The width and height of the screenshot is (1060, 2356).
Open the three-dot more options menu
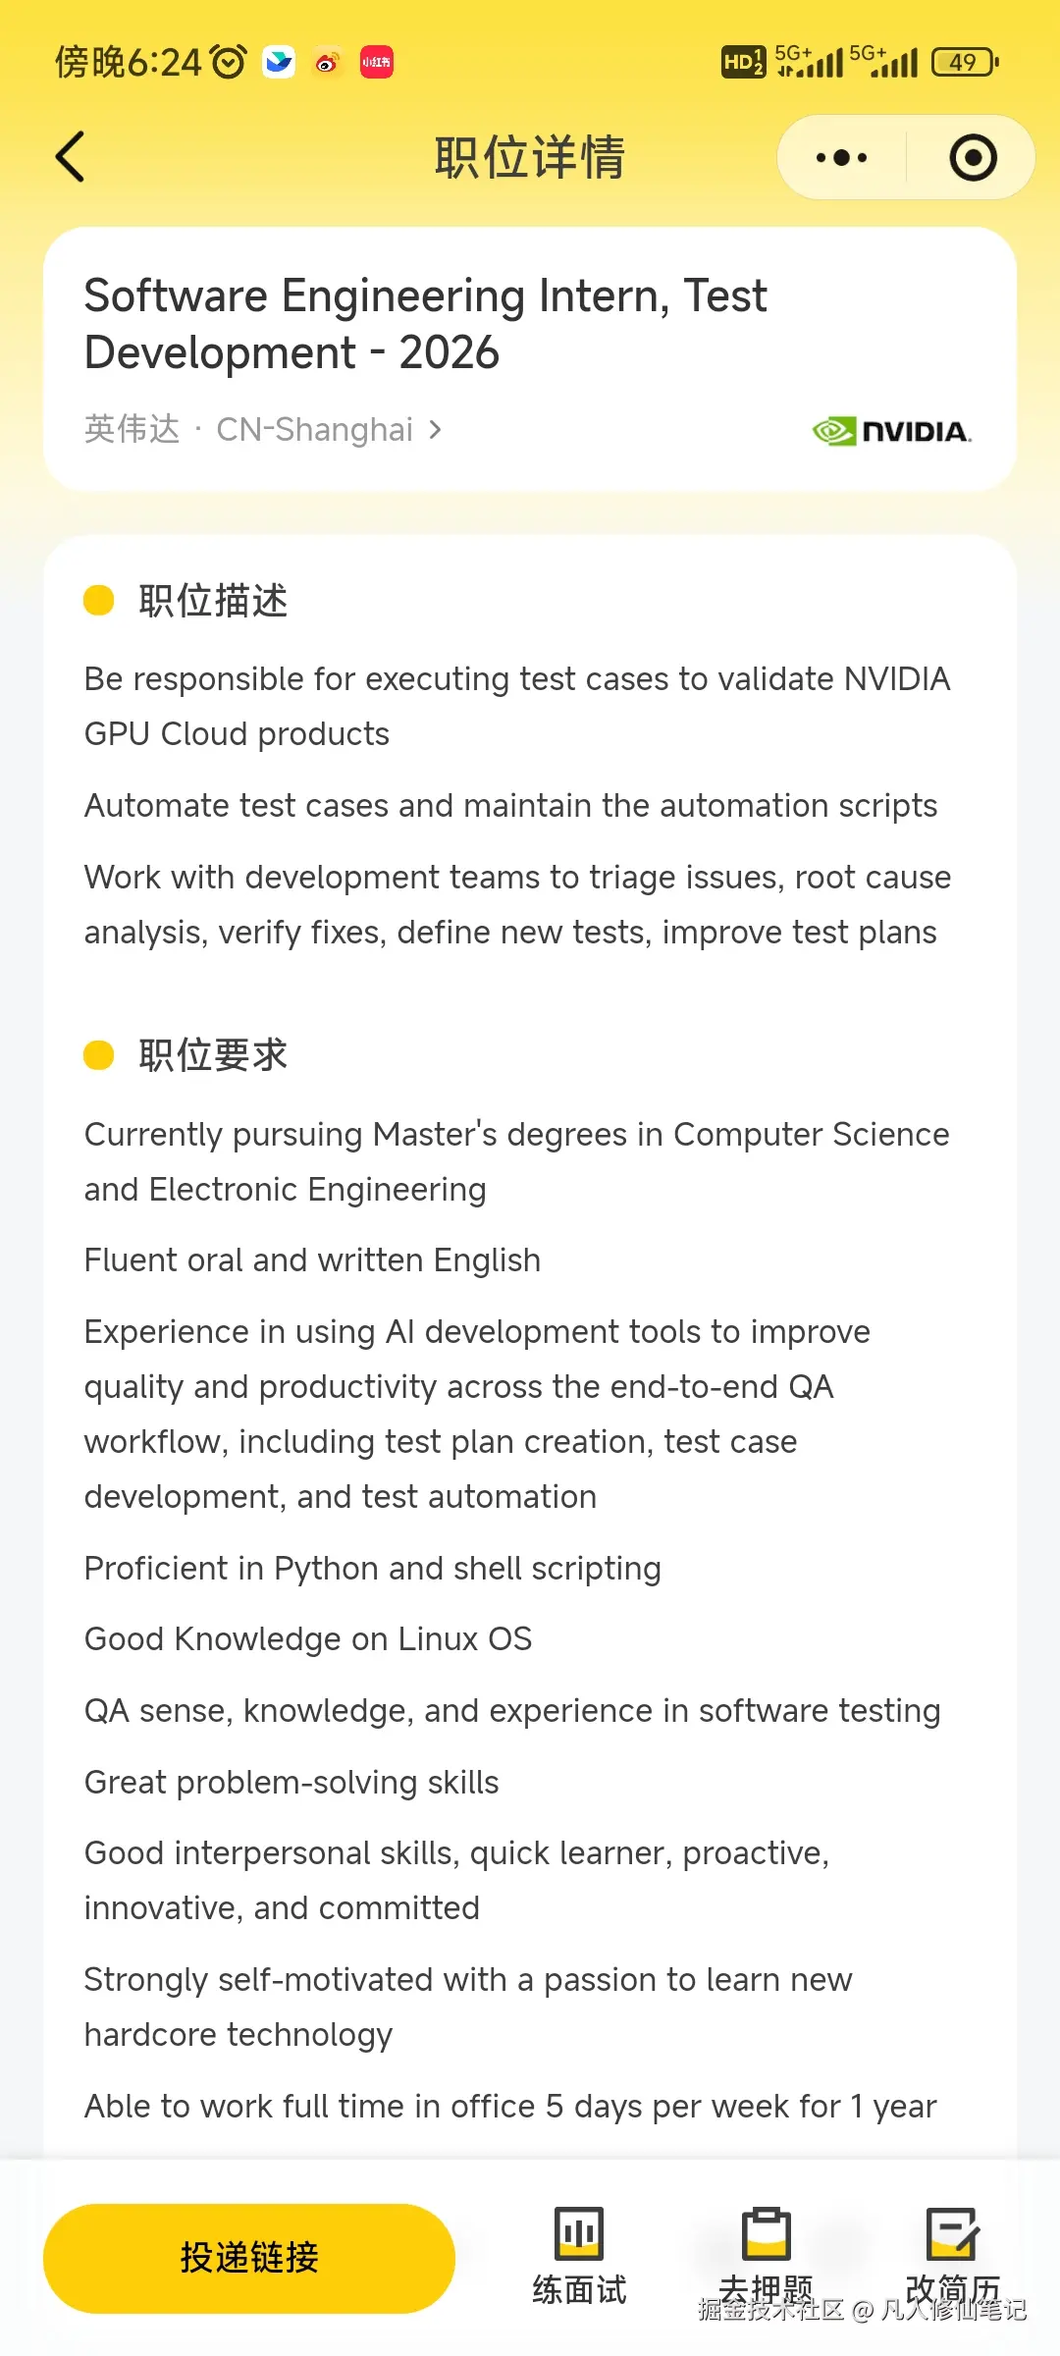pyautogui.click(x=842, y=158)
